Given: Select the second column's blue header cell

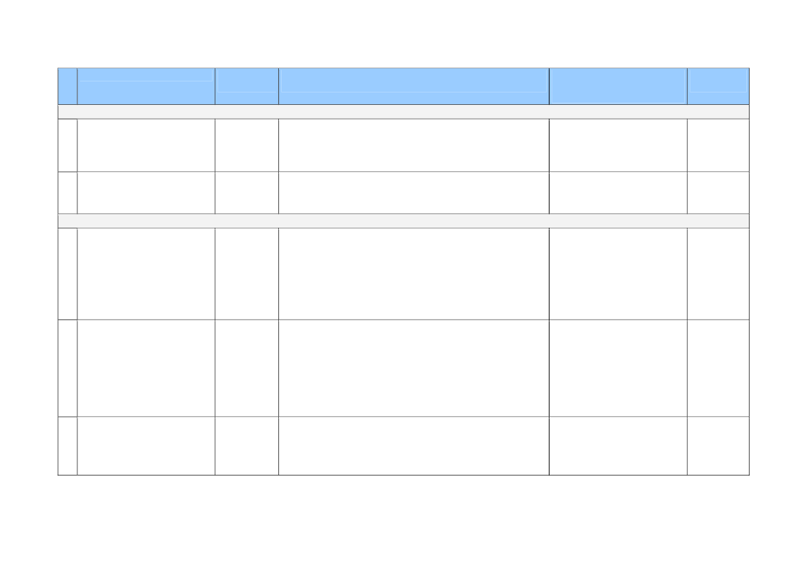Looking at the screenshot, I should [x=146, y=86].
